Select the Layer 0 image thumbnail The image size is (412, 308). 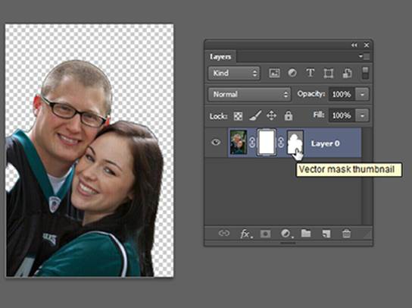[x=239, y=142]
